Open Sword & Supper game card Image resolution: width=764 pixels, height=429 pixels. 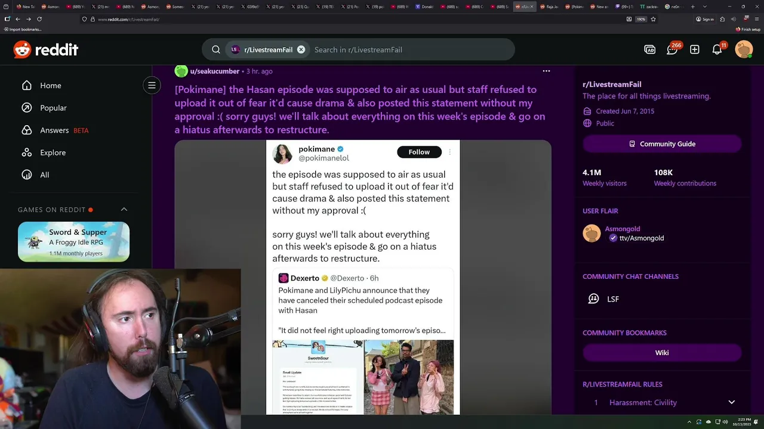click(73, 242)
